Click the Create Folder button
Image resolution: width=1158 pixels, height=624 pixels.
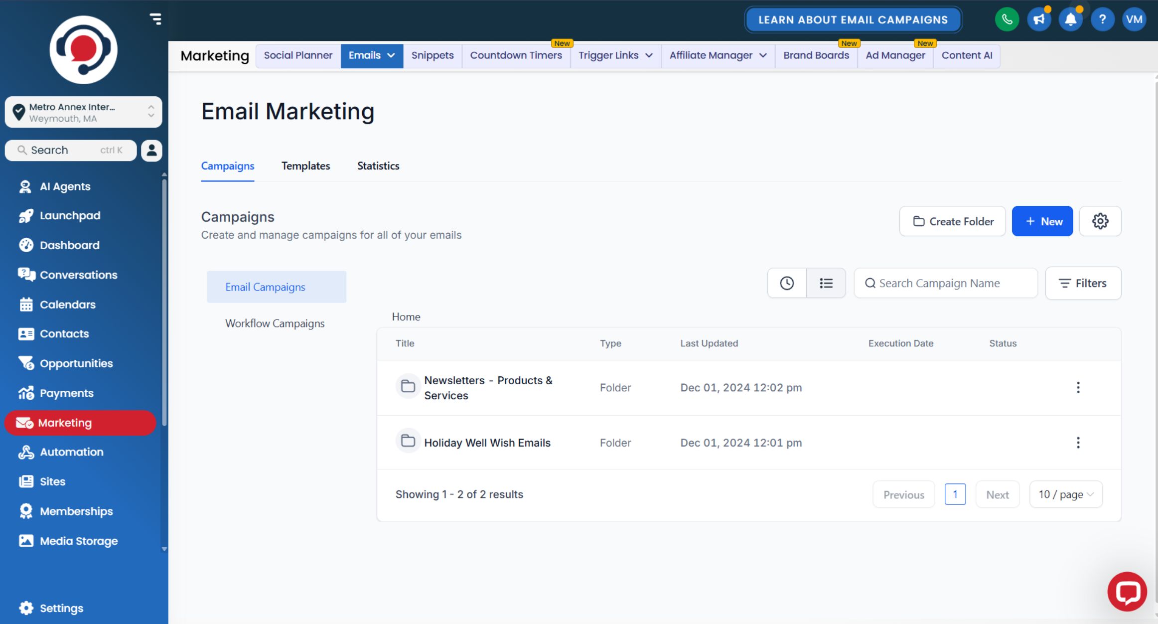click(952, 221)
